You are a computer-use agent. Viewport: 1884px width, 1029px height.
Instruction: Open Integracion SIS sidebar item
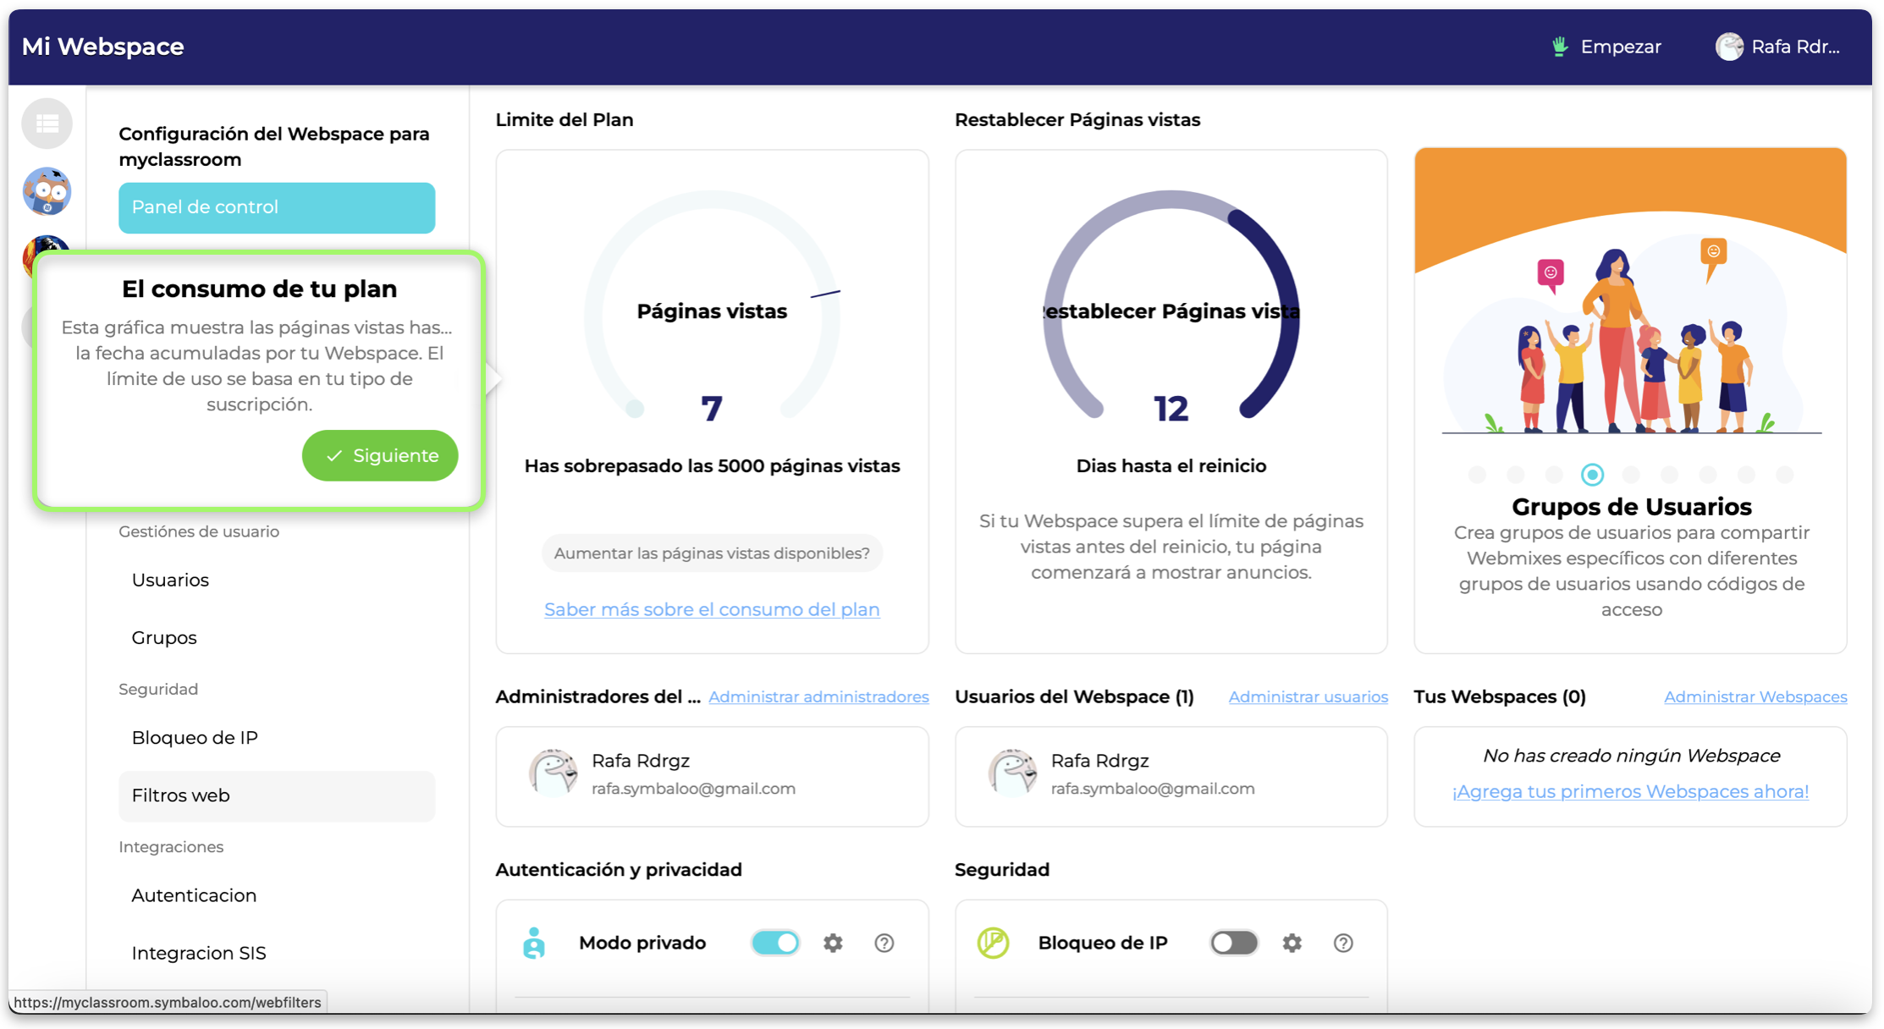click(277, 953)
